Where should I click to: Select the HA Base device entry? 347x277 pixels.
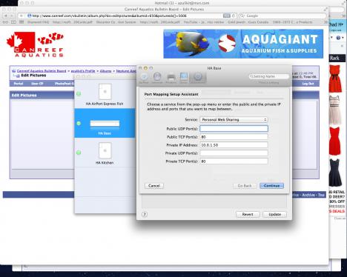[105, 123]
